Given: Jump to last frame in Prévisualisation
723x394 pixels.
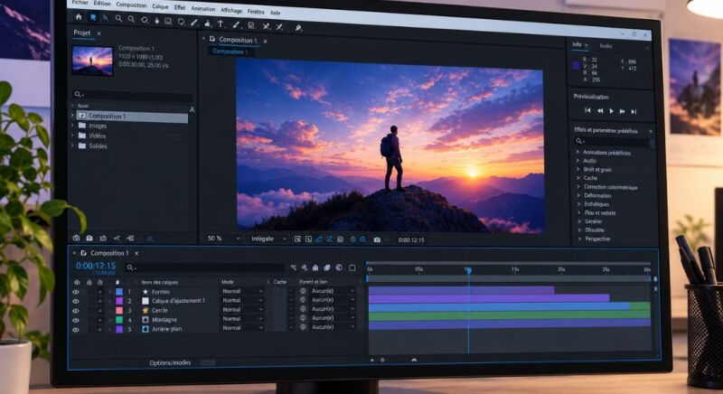Looking at the screenshot, I should pos(634,111).
